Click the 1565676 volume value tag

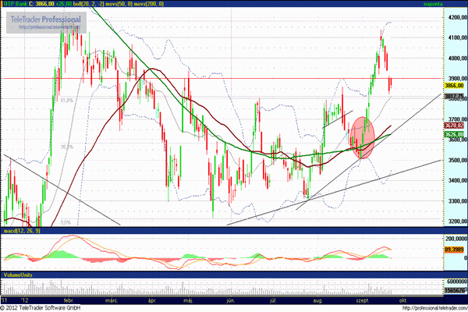pos(455,290)
